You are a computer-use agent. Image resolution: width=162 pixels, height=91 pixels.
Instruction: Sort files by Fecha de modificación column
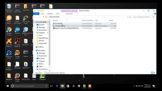click(88, 20)
